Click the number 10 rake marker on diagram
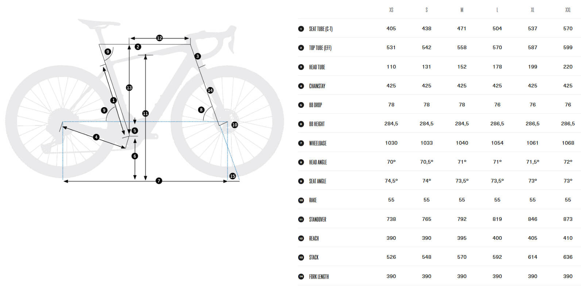 (x=235, y=125)
